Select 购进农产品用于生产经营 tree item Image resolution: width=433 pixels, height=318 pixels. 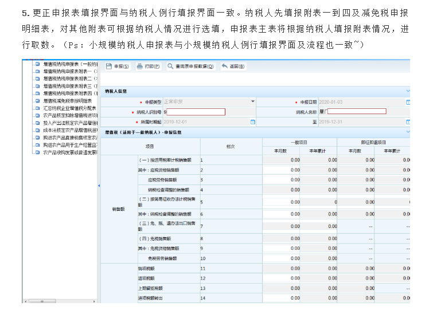click(70, 145)
